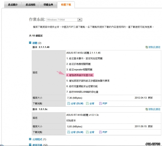
Task: Click the 韌體 category link
Action: pos(35,43)
